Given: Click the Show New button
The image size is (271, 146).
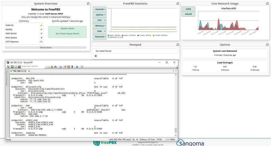Looking at the screenshot, I should click(46, 47).
